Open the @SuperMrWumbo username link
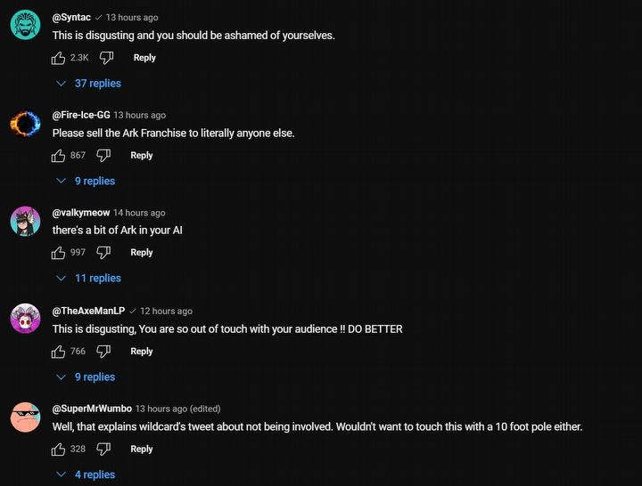Screen dimensions: 642x486 [92, 409]
